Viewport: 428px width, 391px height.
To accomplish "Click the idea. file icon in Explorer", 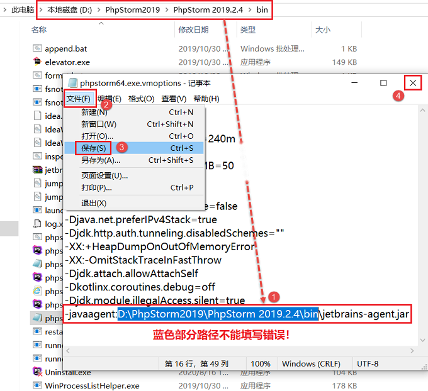I will [37, 116].
